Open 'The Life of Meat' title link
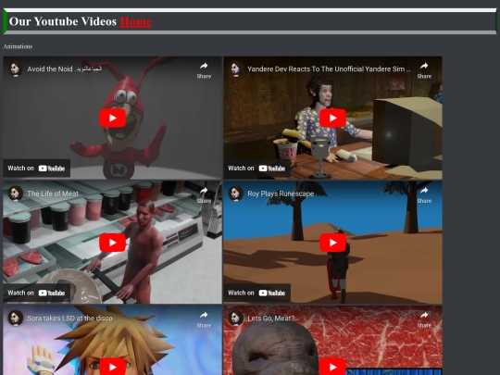Image resolution: width=500 pixels, height=375 pixels. point(53,194)
